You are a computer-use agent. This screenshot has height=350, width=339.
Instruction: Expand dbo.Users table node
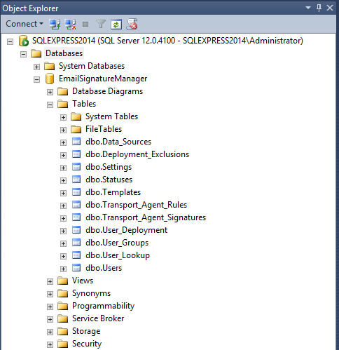coord(63,269)
